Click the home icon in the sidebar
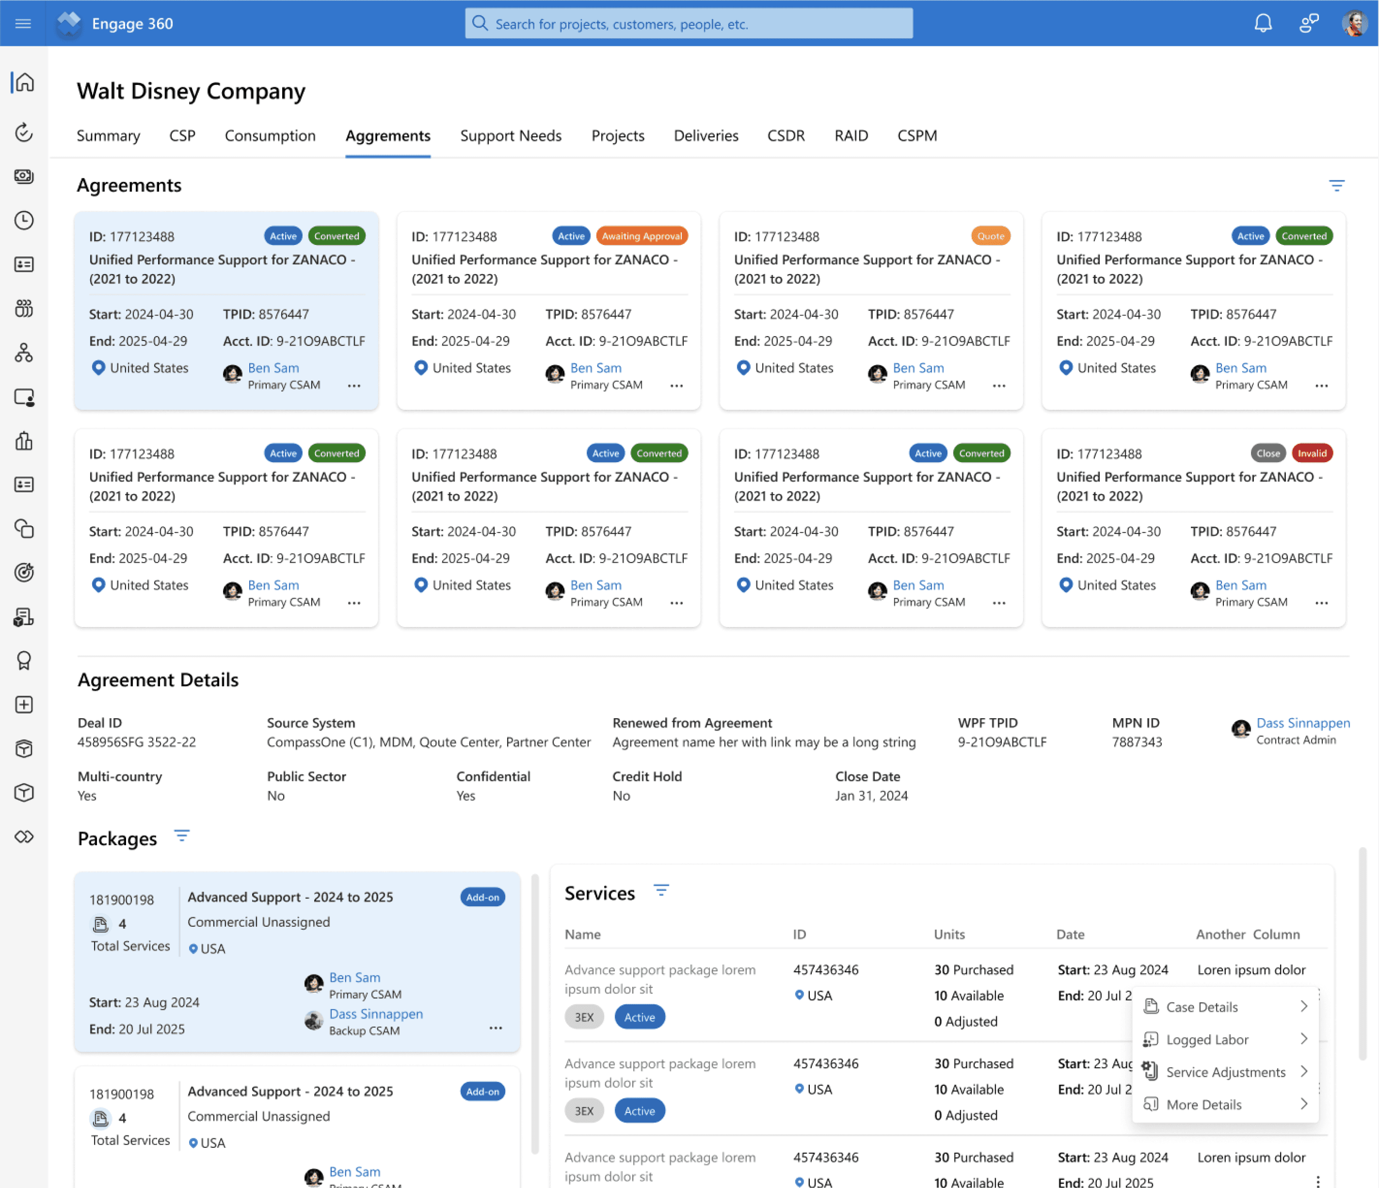The width and height of the screenshot is (1379, 1188). tap(25, 83)
